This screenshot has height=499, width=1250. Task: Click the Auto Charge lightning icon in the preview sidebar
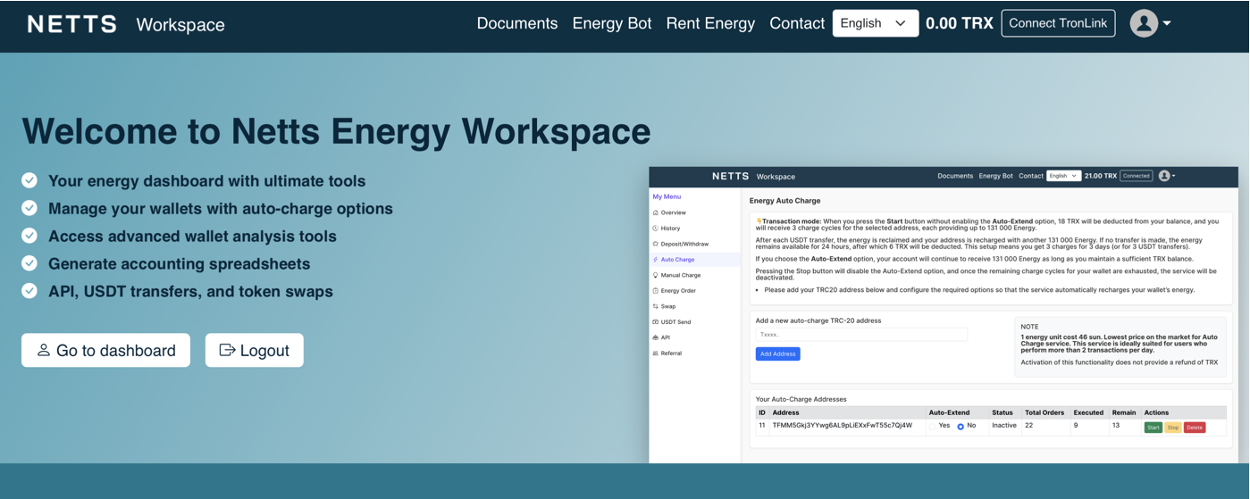[656, 260]
